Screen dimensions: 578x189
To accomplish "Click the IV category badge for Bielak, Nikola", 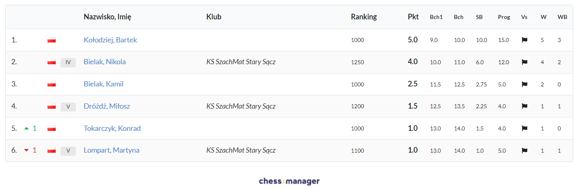I will 68,62.
